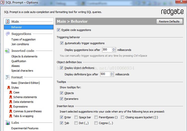Click the rosette icon beside Schema statements

(x=11, y=97)
